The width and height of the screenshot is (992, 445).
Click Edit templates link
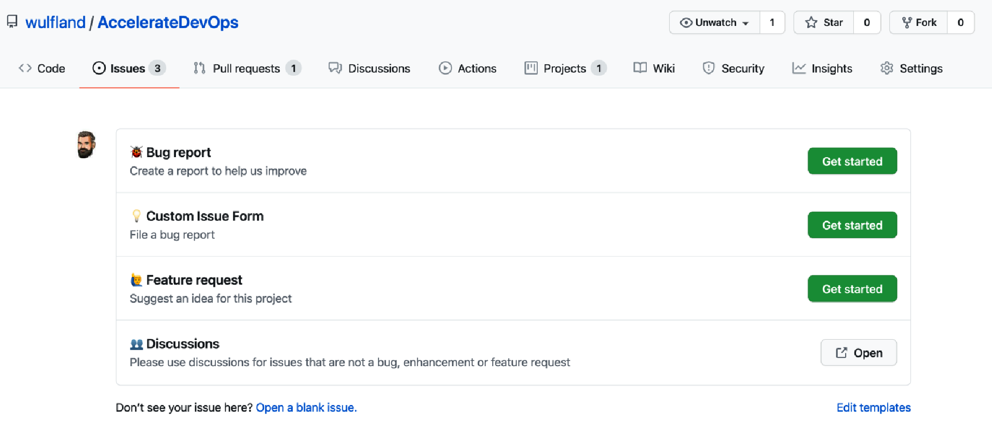click(x=874, y=408)
